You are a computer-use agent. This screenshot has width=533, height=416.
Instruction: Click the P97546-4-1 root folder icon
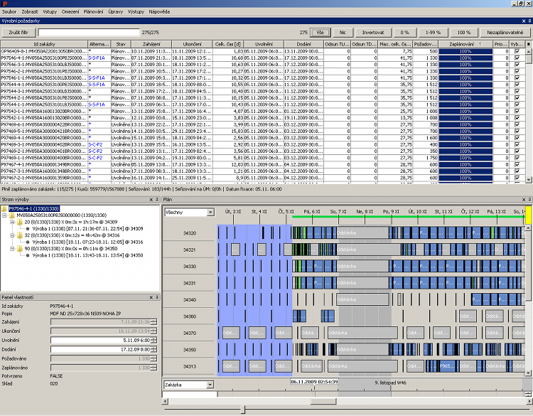(4, 208)
